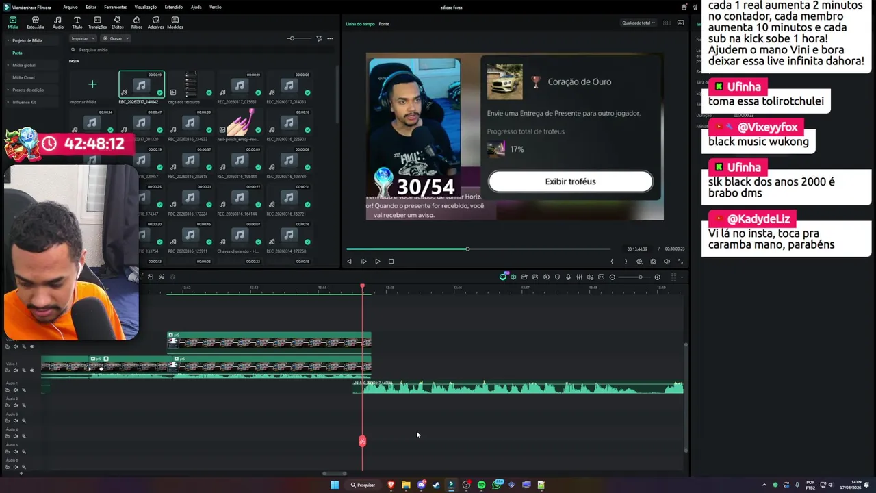Click the timeline zoom in plus icon
The height and width of the screenshot is (493, 876).
tap(658, 277)
